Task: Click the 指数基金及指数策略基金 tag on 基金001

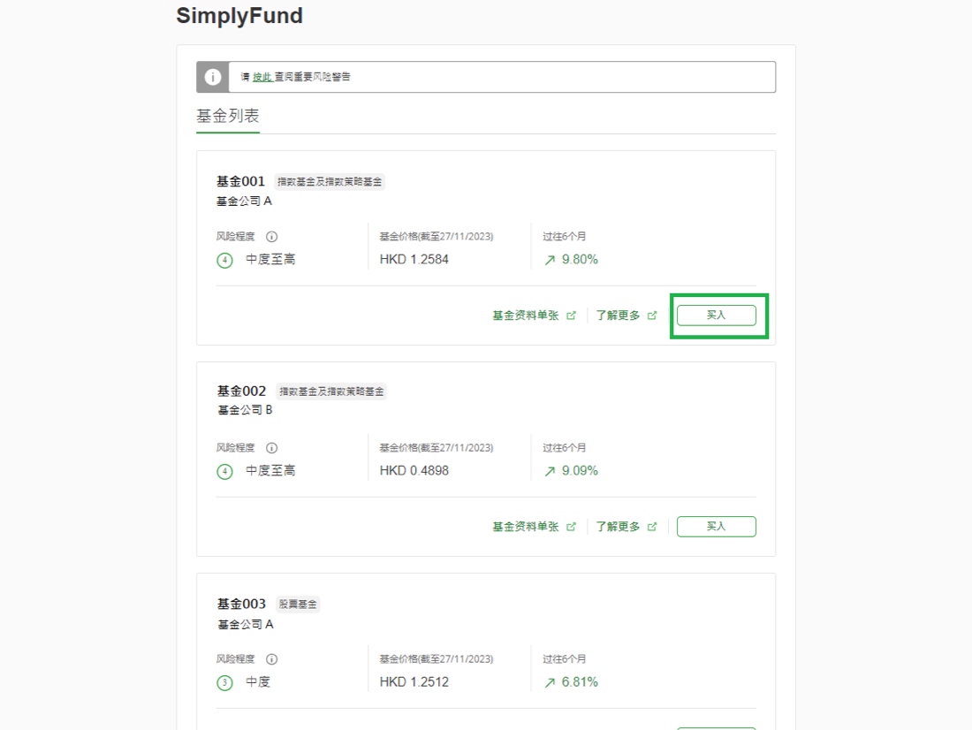Action: (x=330, y=182)
